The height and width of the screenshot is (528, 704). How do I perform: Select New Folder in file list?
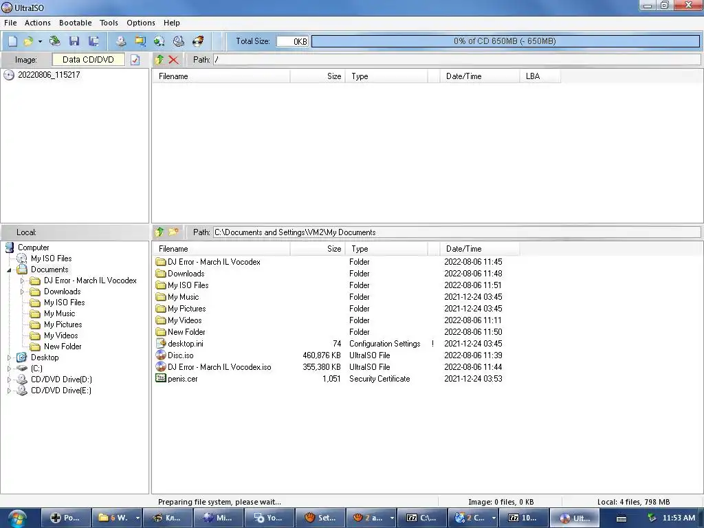[186, 332]
